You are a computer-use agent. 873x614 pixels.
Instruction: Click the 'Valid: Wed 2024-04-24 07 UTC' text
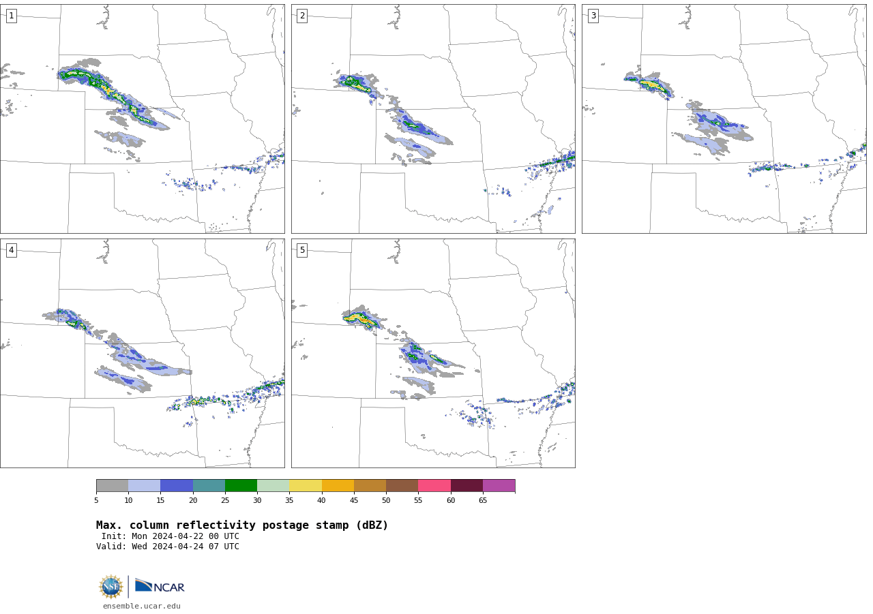[x=168, y=547]
